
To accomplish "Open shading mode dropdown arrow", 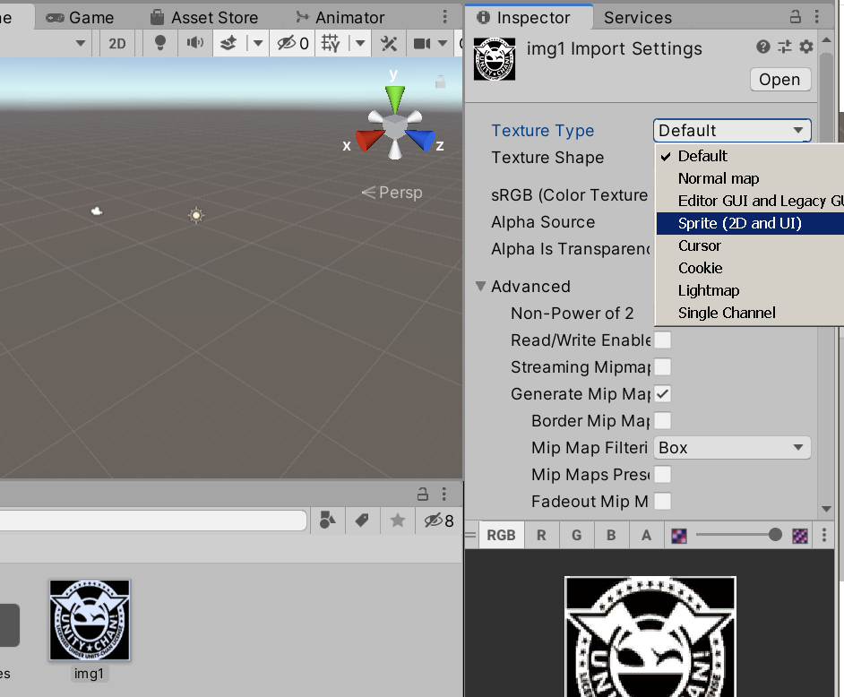I will [x=81, y=43].
